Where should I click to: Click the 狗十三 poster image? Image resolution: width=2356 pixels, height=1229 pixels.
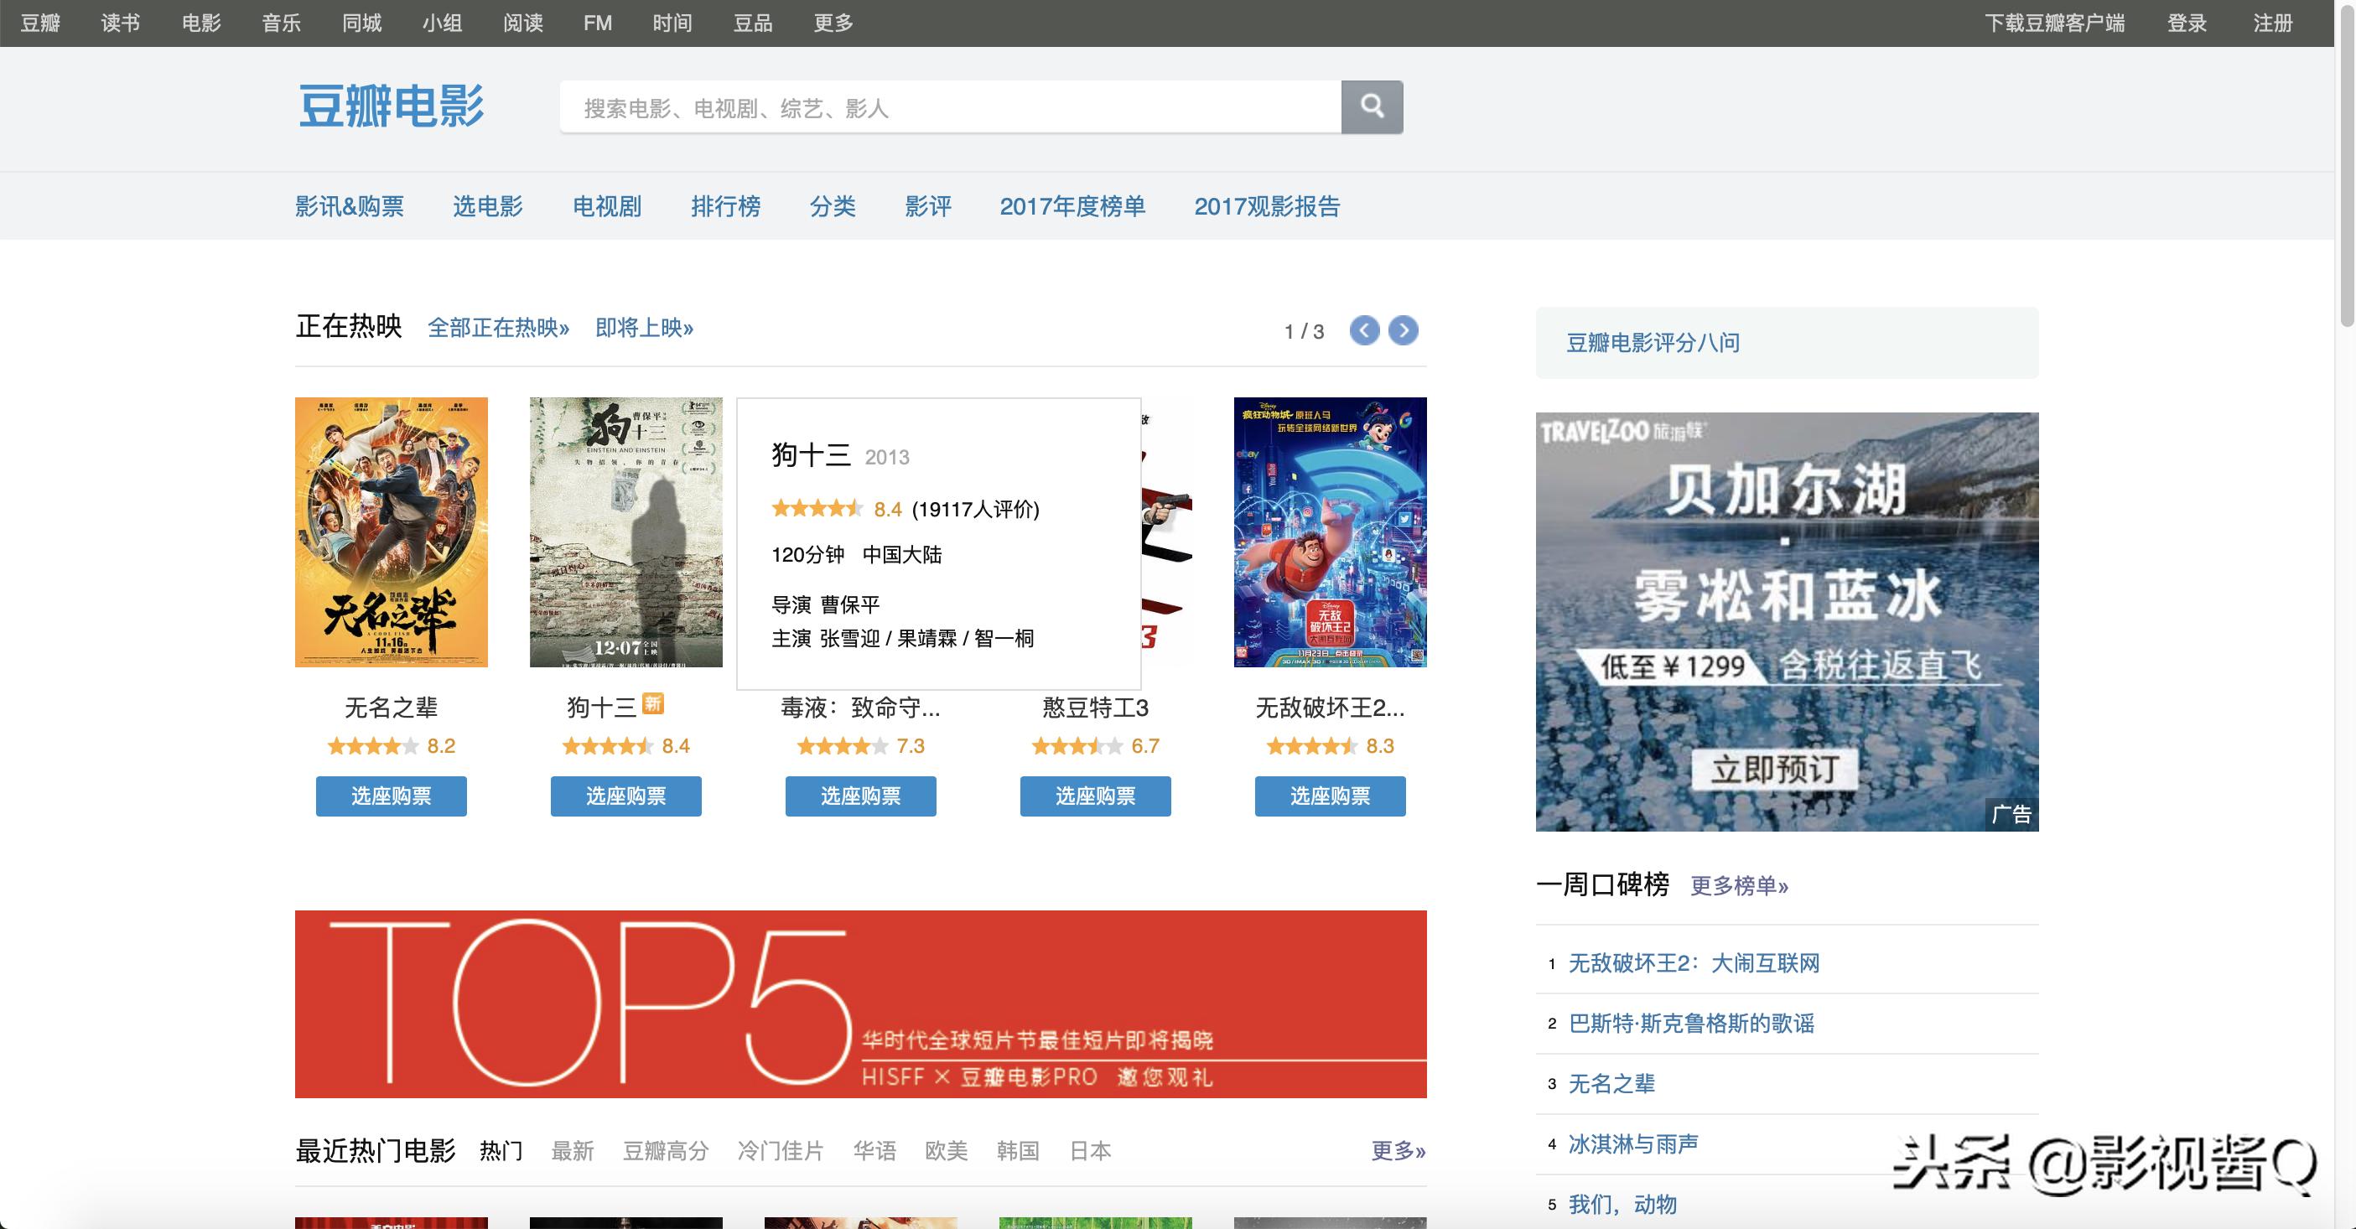click(625, 532)
